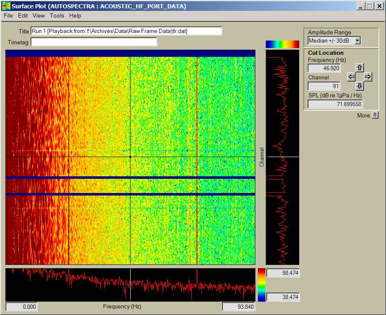386x315 pixels.
Task: Click the Cut Location heading
Action: [325, 53]
